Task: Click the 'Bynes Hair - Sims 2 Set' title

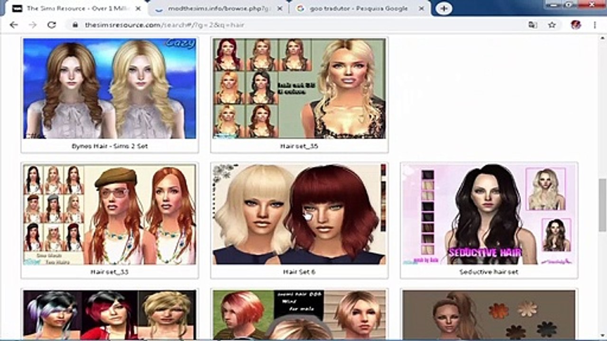Action: [110, 146]
